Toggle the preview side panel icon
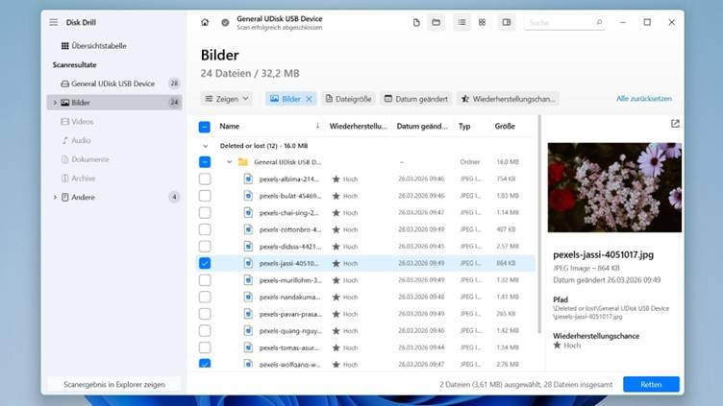 [x=506, y=22]
